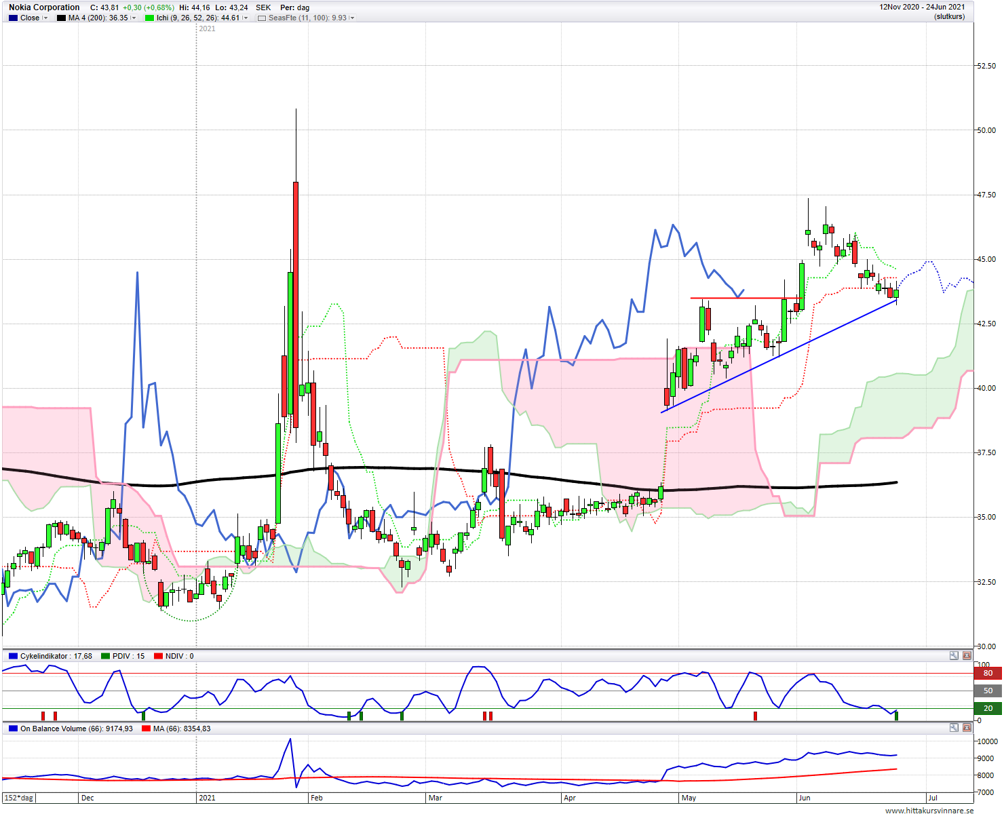Click the date range '12Nov 2020 - 24Jun 2021'
Viewport: 1004px width, 814px height.
922,7
